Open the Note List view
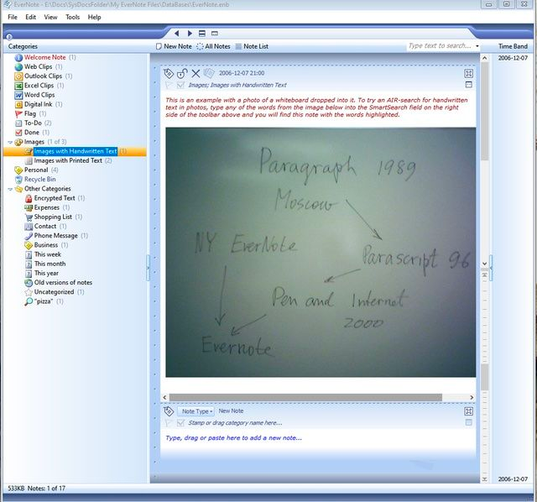Viewport: 537px width, 502px height. point(252,46)
